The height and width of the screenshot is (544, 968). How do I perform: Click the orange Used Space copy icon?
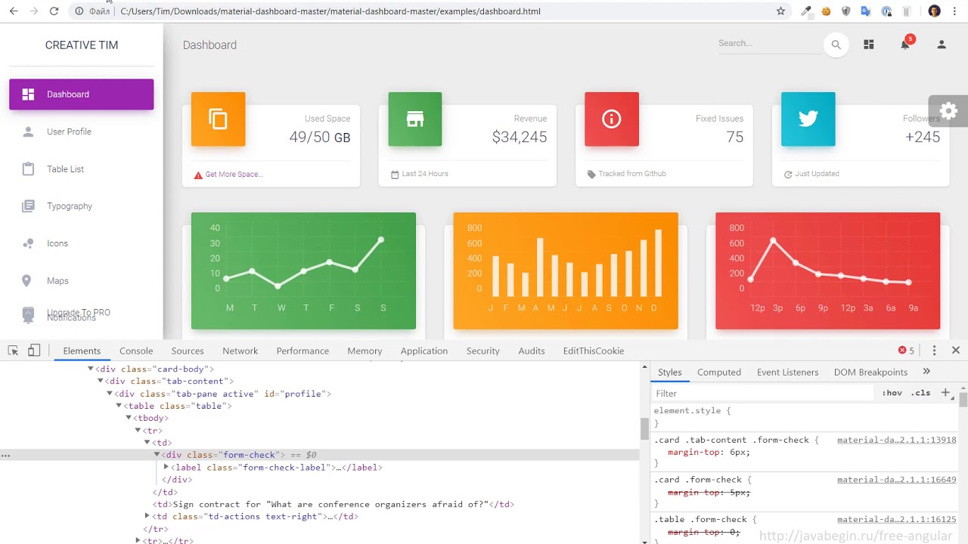[x=219, y=119]
